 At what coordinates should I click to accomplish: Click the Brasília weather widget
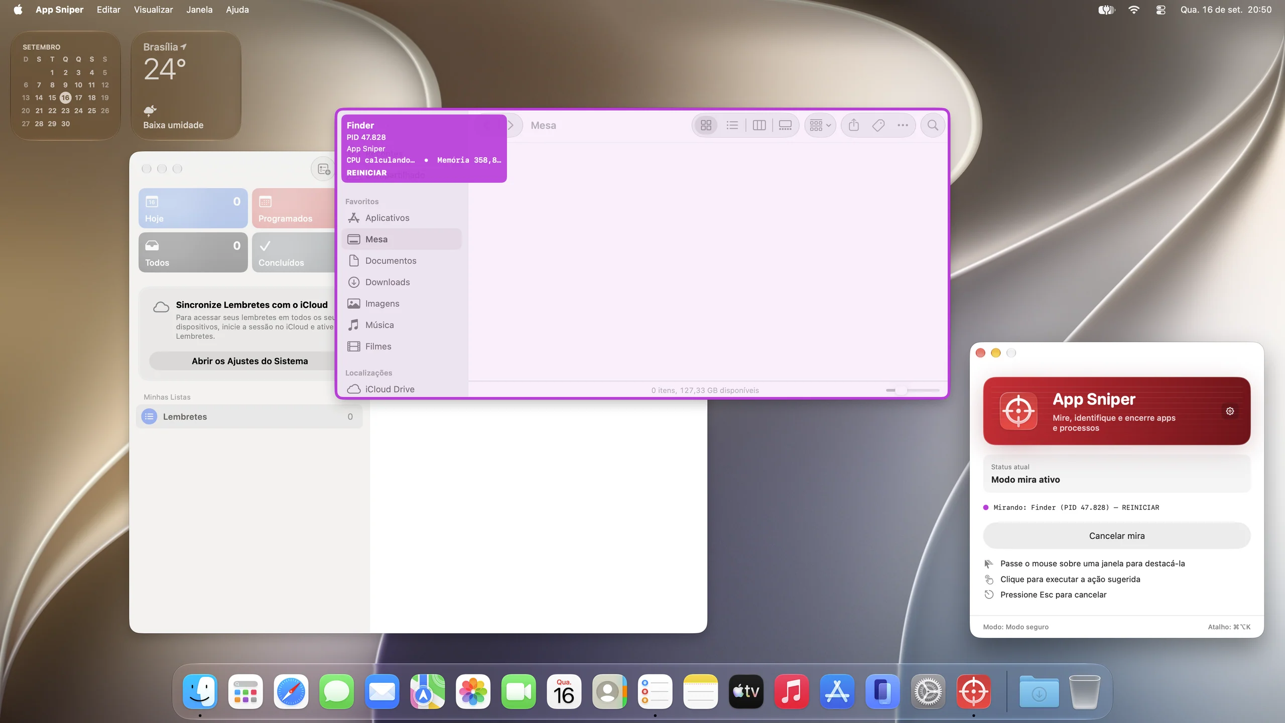pos(186,85)
